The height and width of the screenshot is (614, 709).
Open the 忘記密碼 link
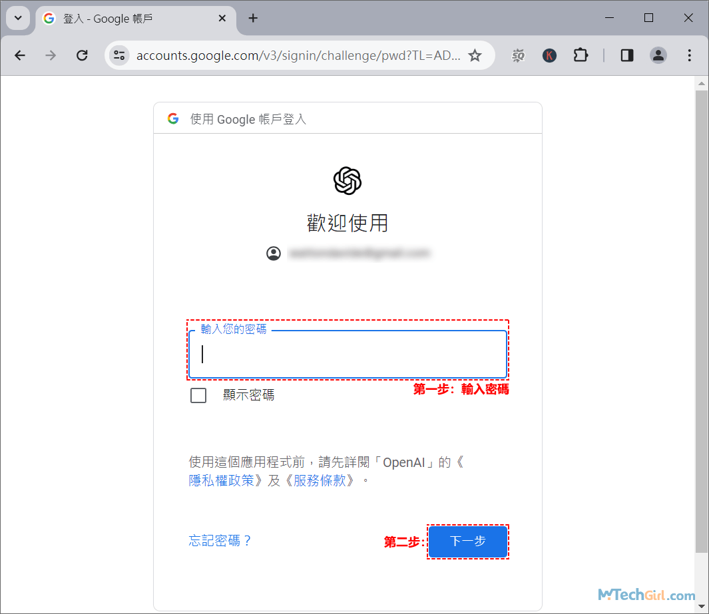click(220, 541)
